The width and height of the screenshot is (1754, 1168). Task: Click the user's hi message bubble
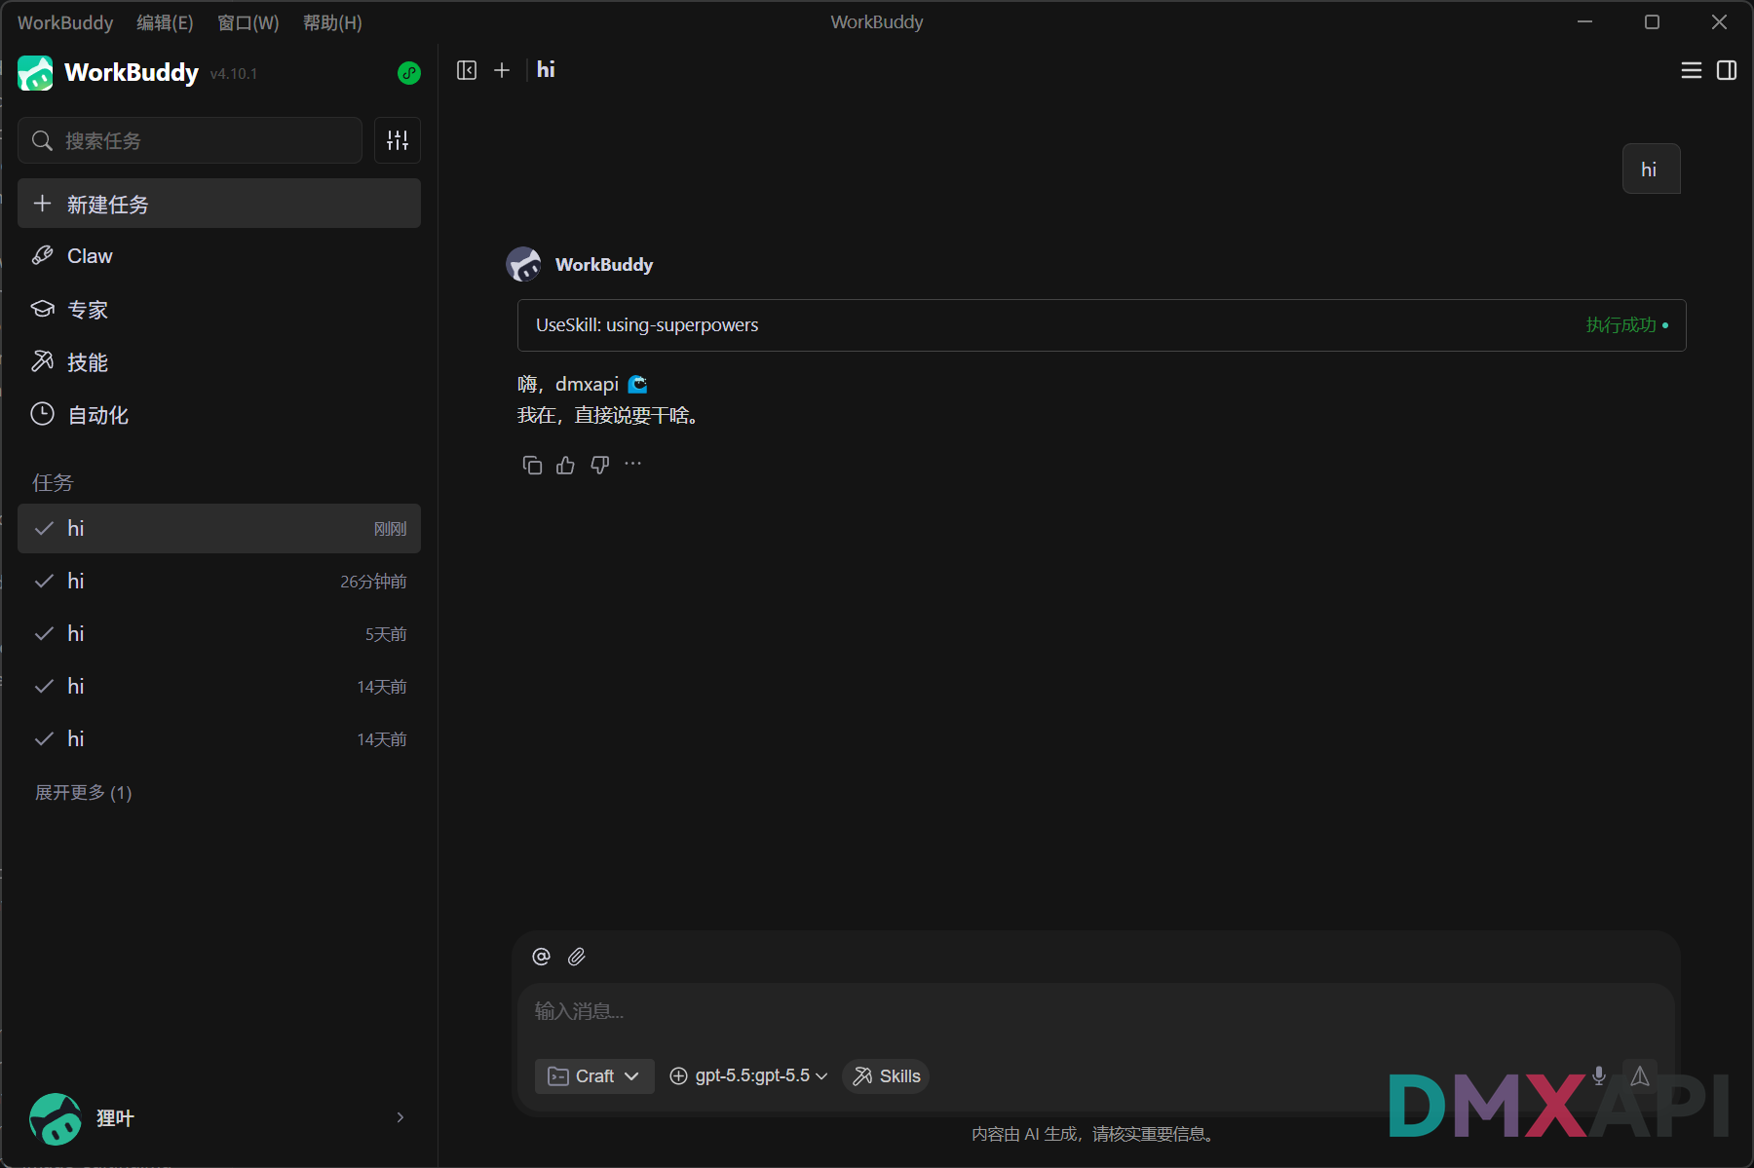(x=1651, y=169)
